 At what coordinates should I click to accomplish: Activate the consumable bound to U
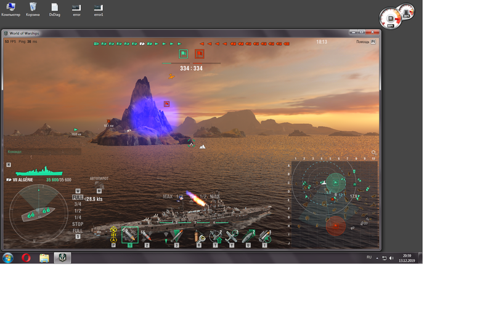tap(248, 236)
